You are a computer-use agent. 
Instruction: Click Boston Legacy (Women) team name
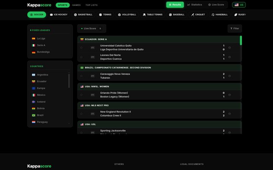115,97
